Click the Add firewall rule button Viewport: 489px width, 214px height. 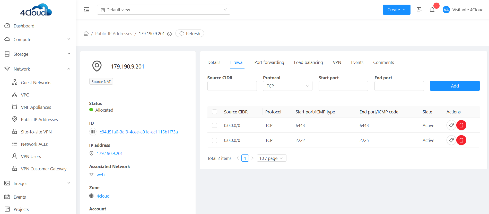pyautogui.click(x=455, y=86)
